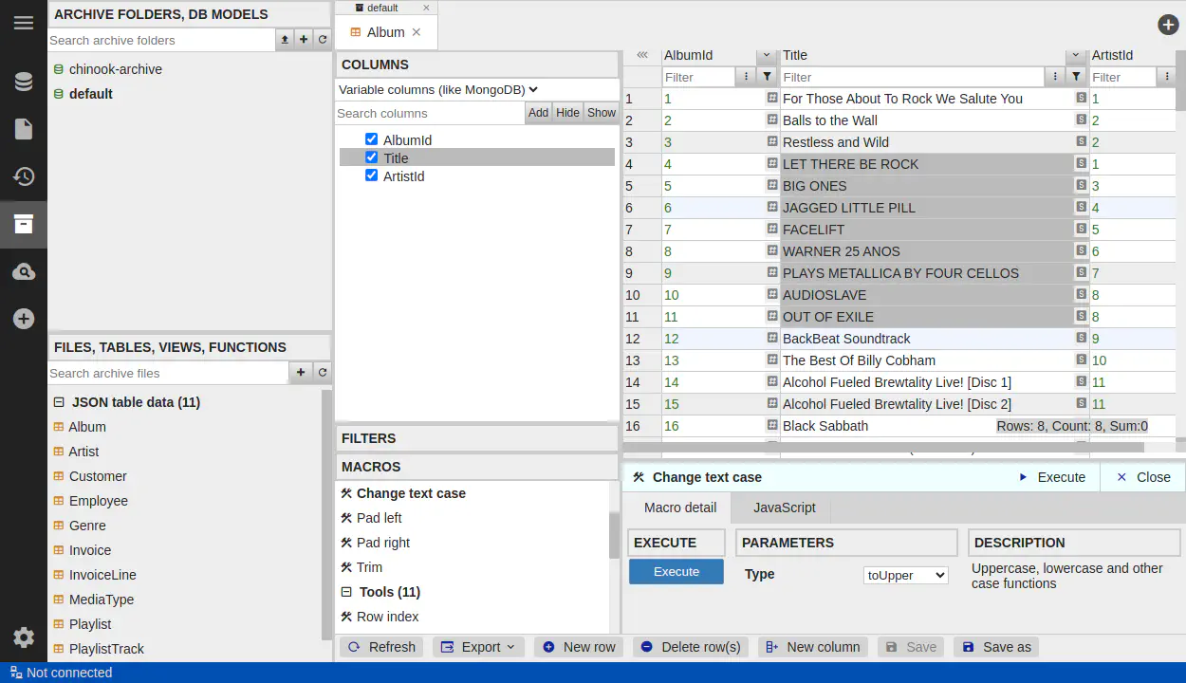Viewport: 1186px width, 683px height.
Task: Click the New row button
Action: pyautogui.click(x=578, y=647)
